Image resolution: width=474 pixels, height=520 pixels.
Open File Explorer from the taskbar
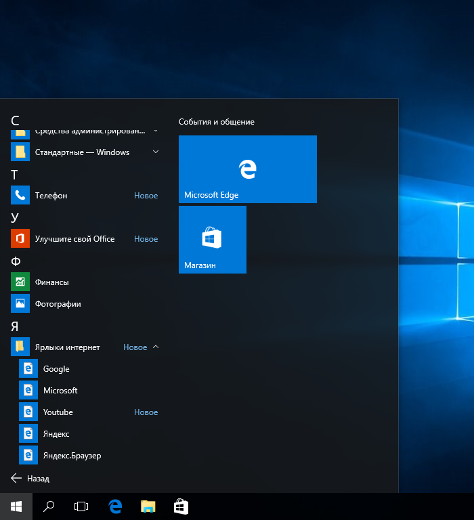[148, 506]
